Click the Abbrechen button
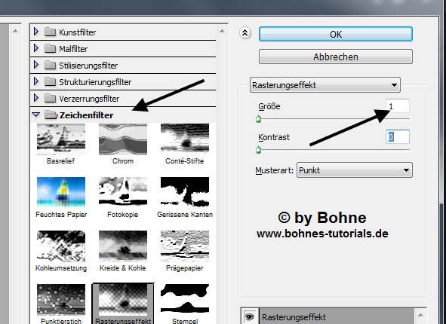The image size is (446, 324). pos(336,57)
